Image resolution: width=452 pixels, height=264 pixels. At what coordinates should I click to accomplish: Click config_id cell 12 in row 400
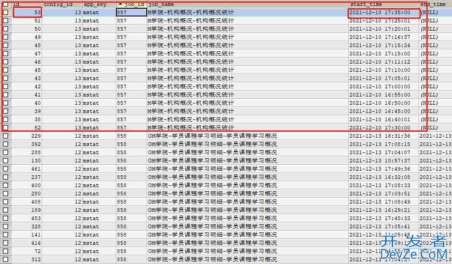(62, 185)
